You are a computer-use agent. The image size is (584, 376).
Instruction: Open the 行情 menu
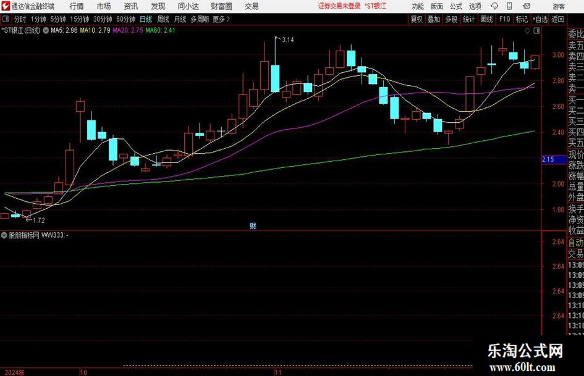(77, 6)
